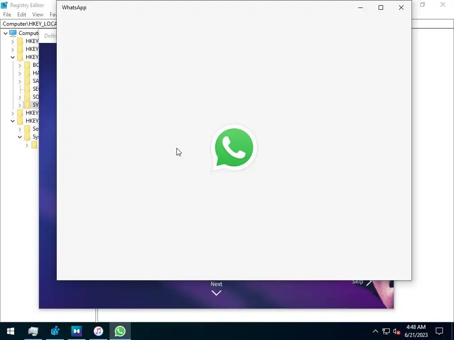Restore down the Registry Editor window
The width and height of the screenshot is (454, 340).
pos(423,4)
